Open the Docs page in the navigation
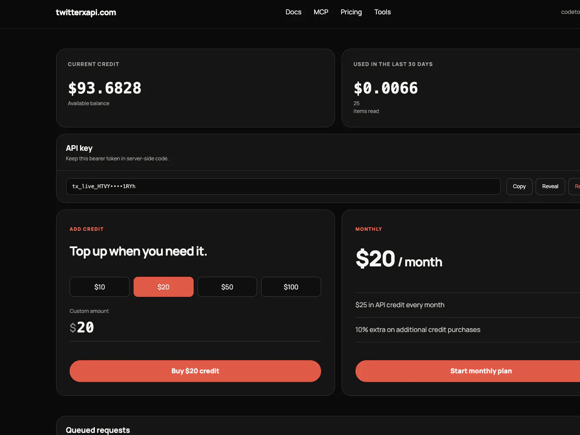 (x=293, y=12)
